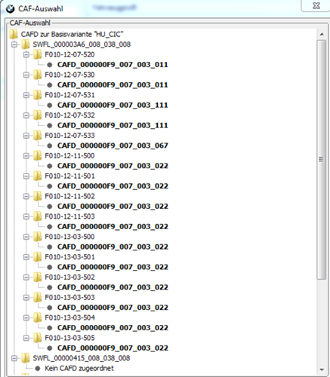
Task: Select the CAFD zur Basisvariante HU_CIC root folder icon
Action: [x=14, y=34]
